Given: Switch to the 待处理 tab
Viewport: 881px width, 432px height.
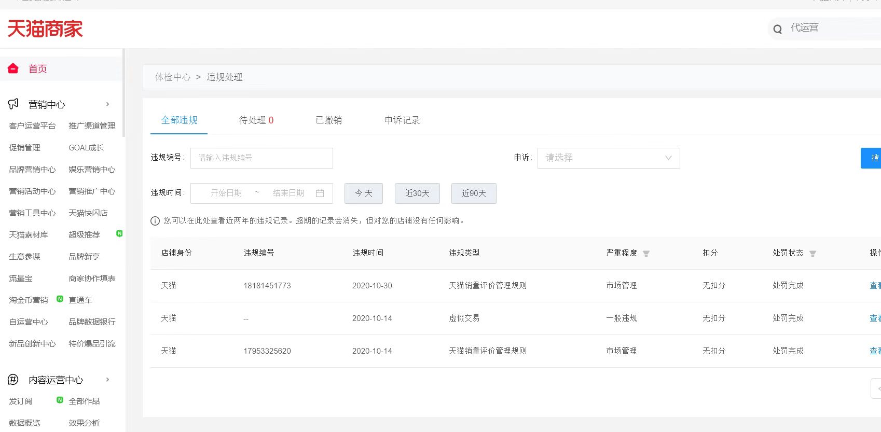Looking at the screenshot, I should [256, 120].
